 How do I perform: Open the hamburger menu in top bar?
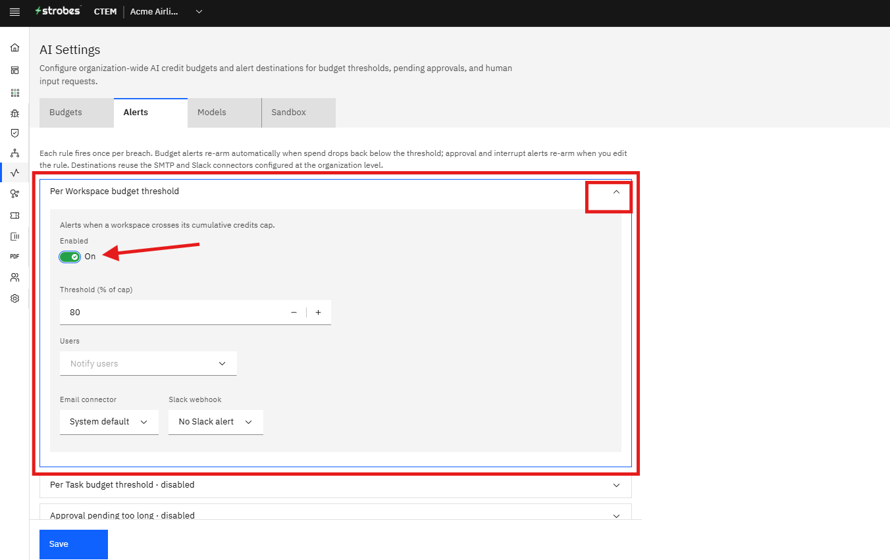point(14,12)
